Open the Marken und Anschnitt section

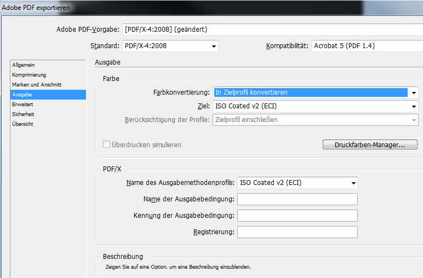pyautogui.click(x=48, y=85)
